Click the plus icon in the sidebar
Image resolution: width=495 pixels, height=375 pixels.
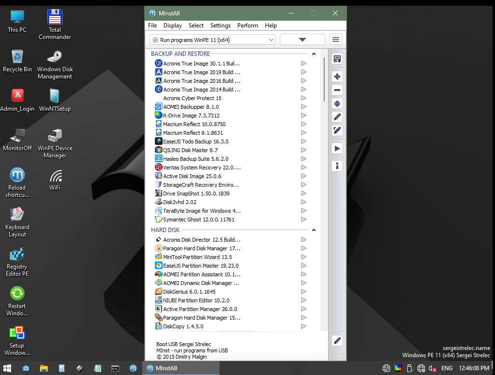[x=337, y=77]
